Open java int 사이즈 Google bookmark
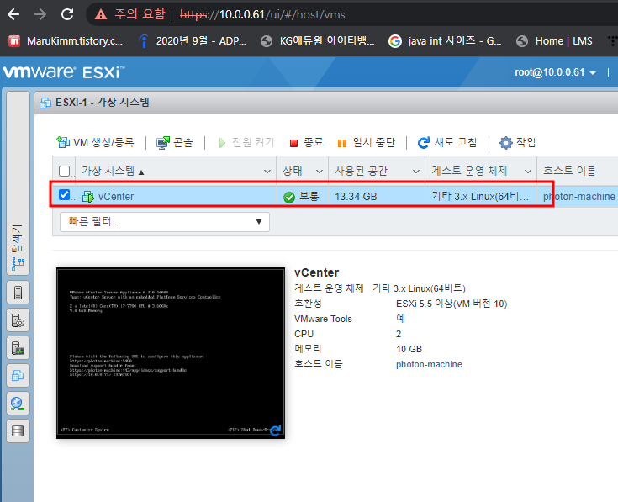Viewport: 618px width, 502px height. click(x=445, y=41)
